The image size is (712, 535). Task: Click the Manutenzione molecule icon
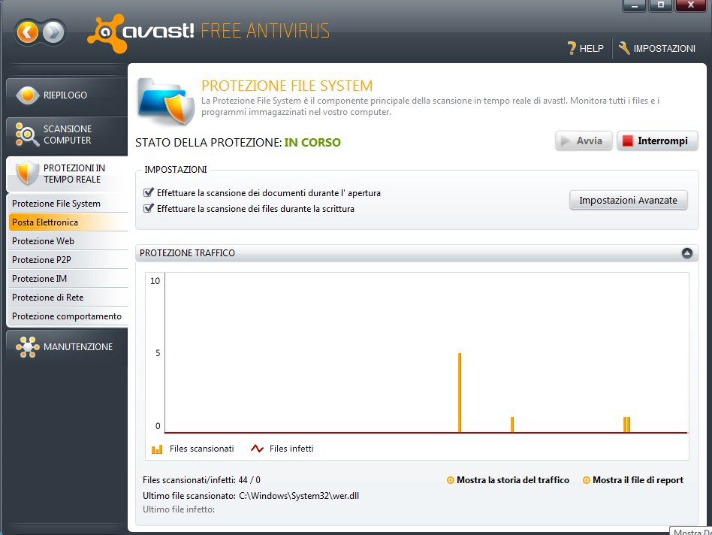coord(27,347)
